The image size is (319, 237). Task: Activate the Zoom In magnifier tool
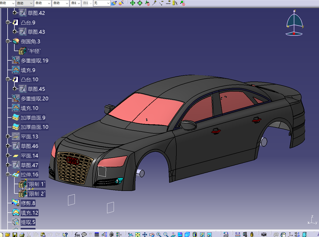point(159,234)
